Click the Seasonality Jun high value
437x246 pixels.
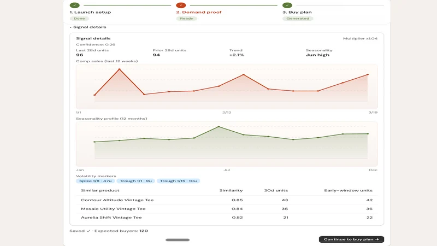[317, 55]
